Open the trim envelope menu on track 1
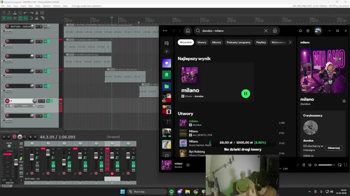Viewport: 350px width, 196px height. click(9, 31)
